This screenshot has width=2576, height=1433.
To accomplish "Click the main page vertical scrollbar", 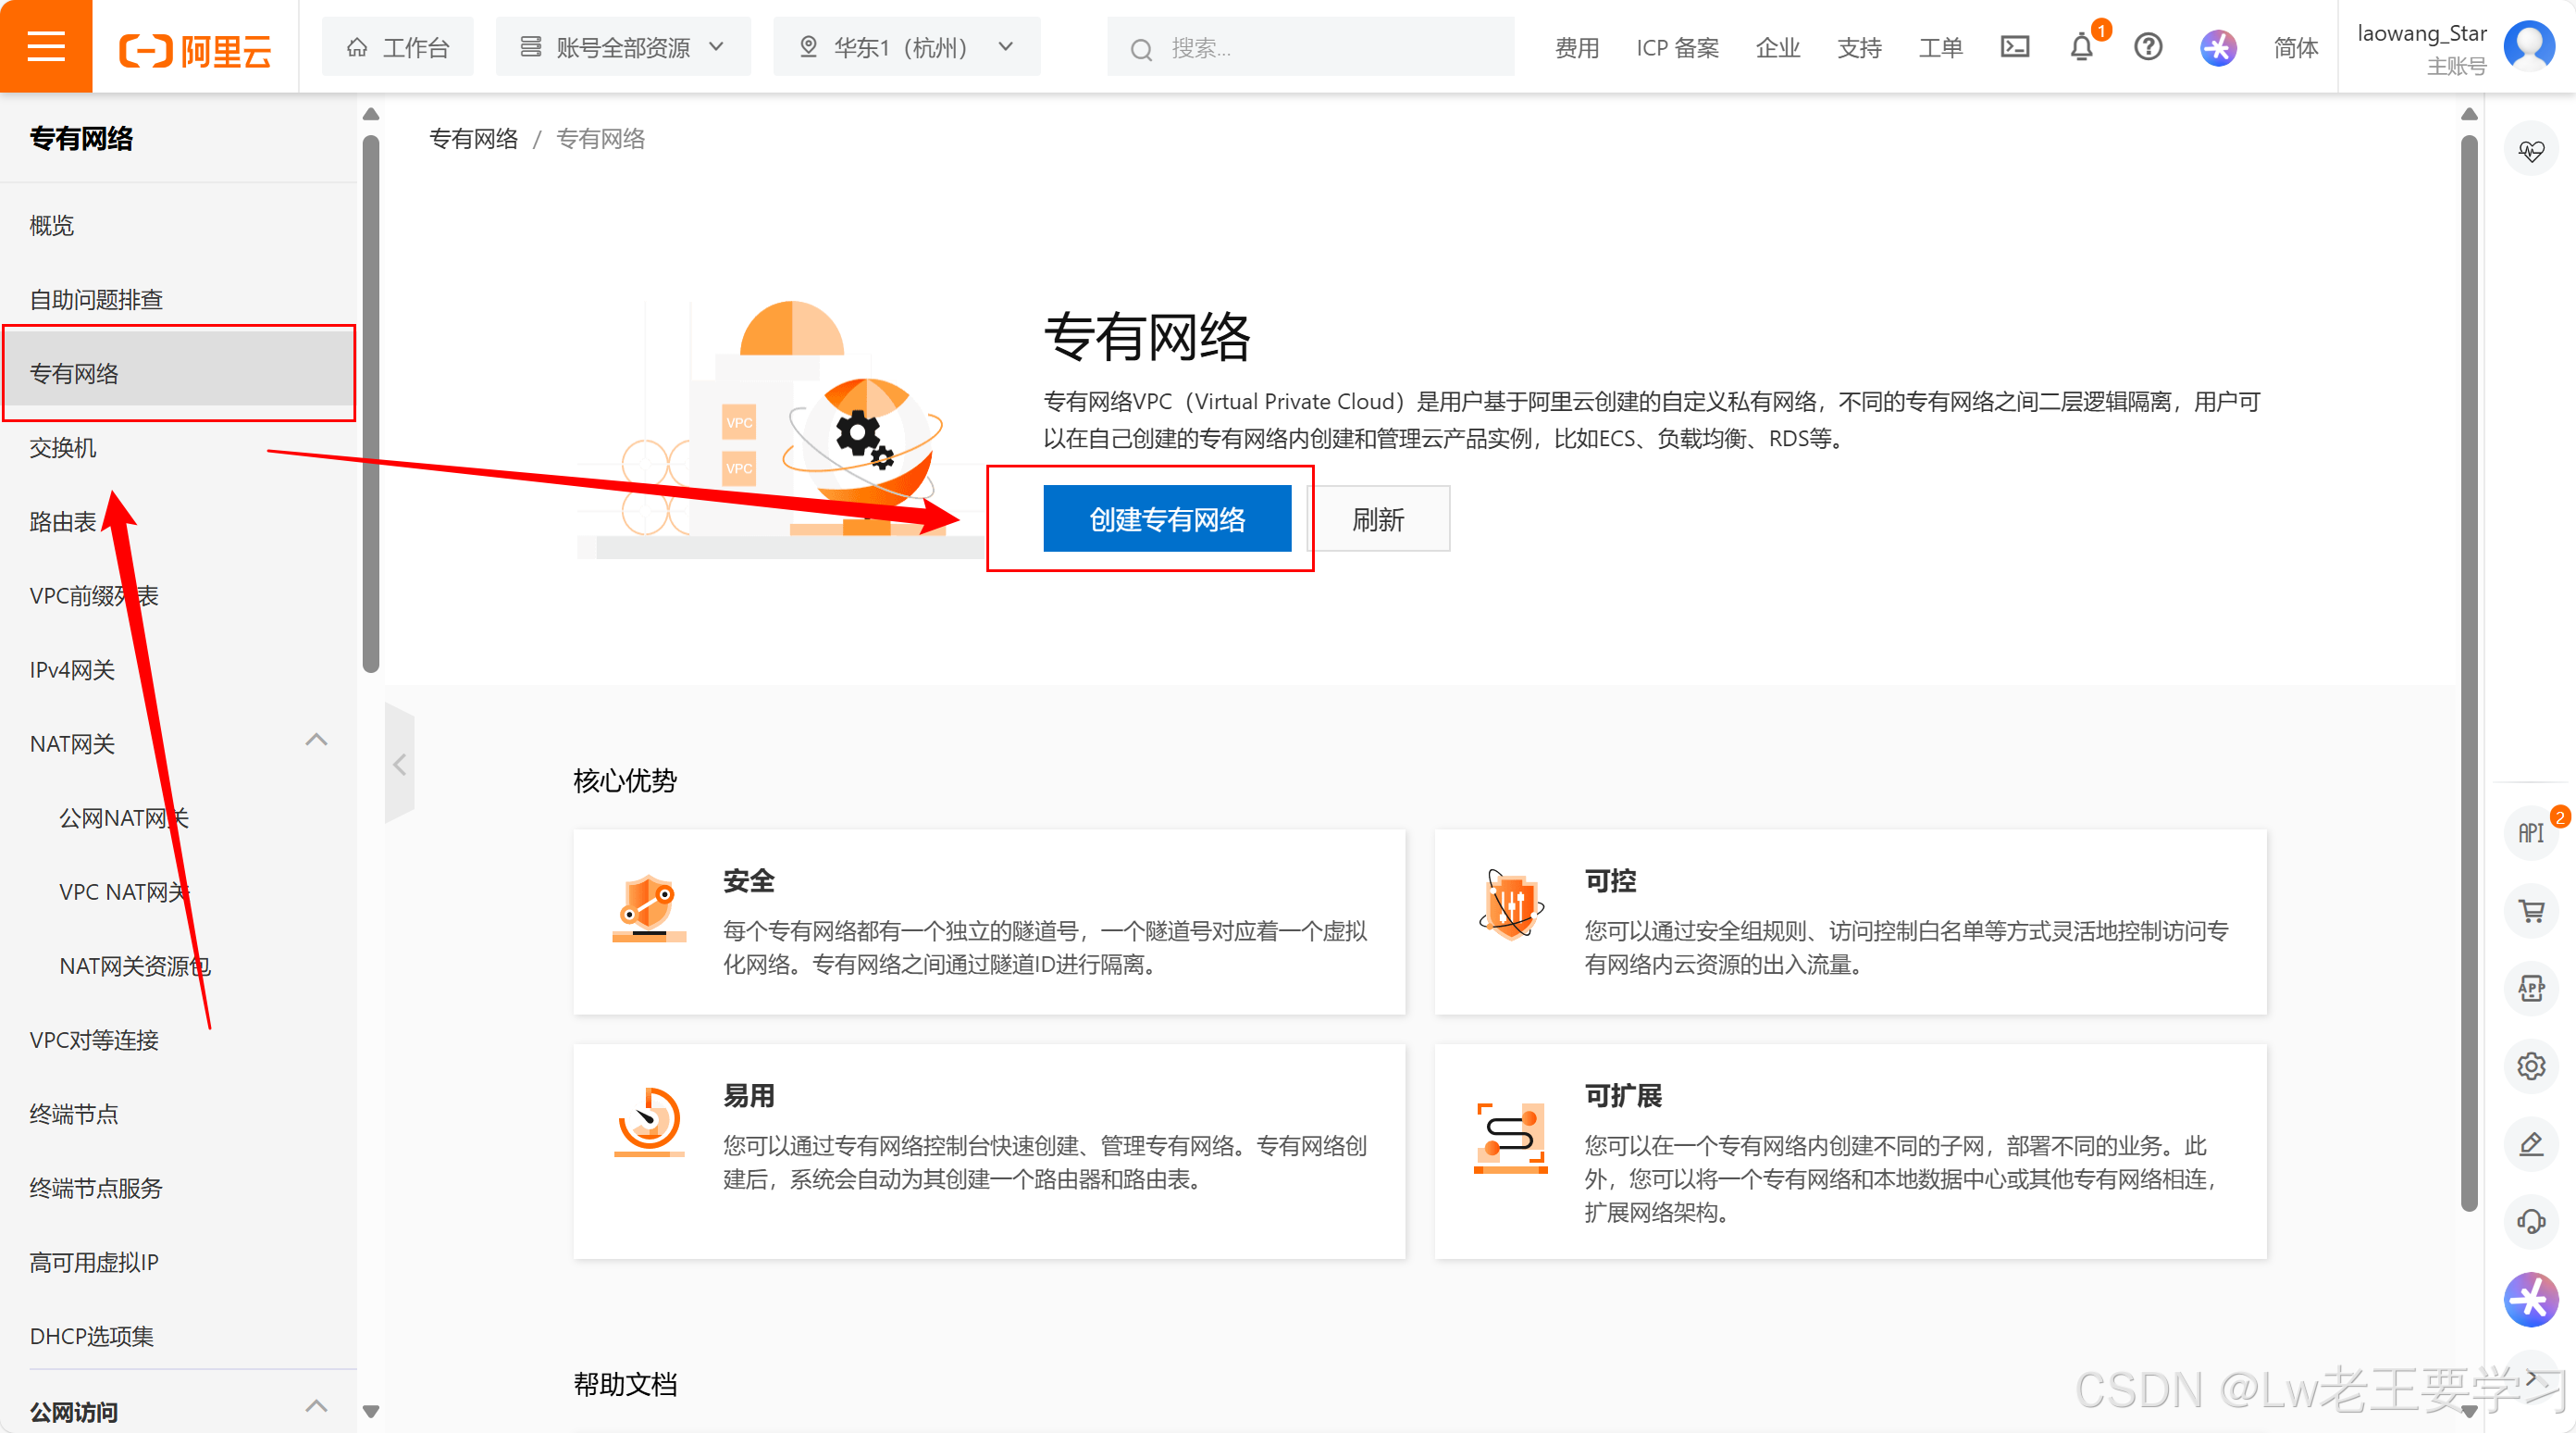I will pyautogui.click(x=2468, y=672).
